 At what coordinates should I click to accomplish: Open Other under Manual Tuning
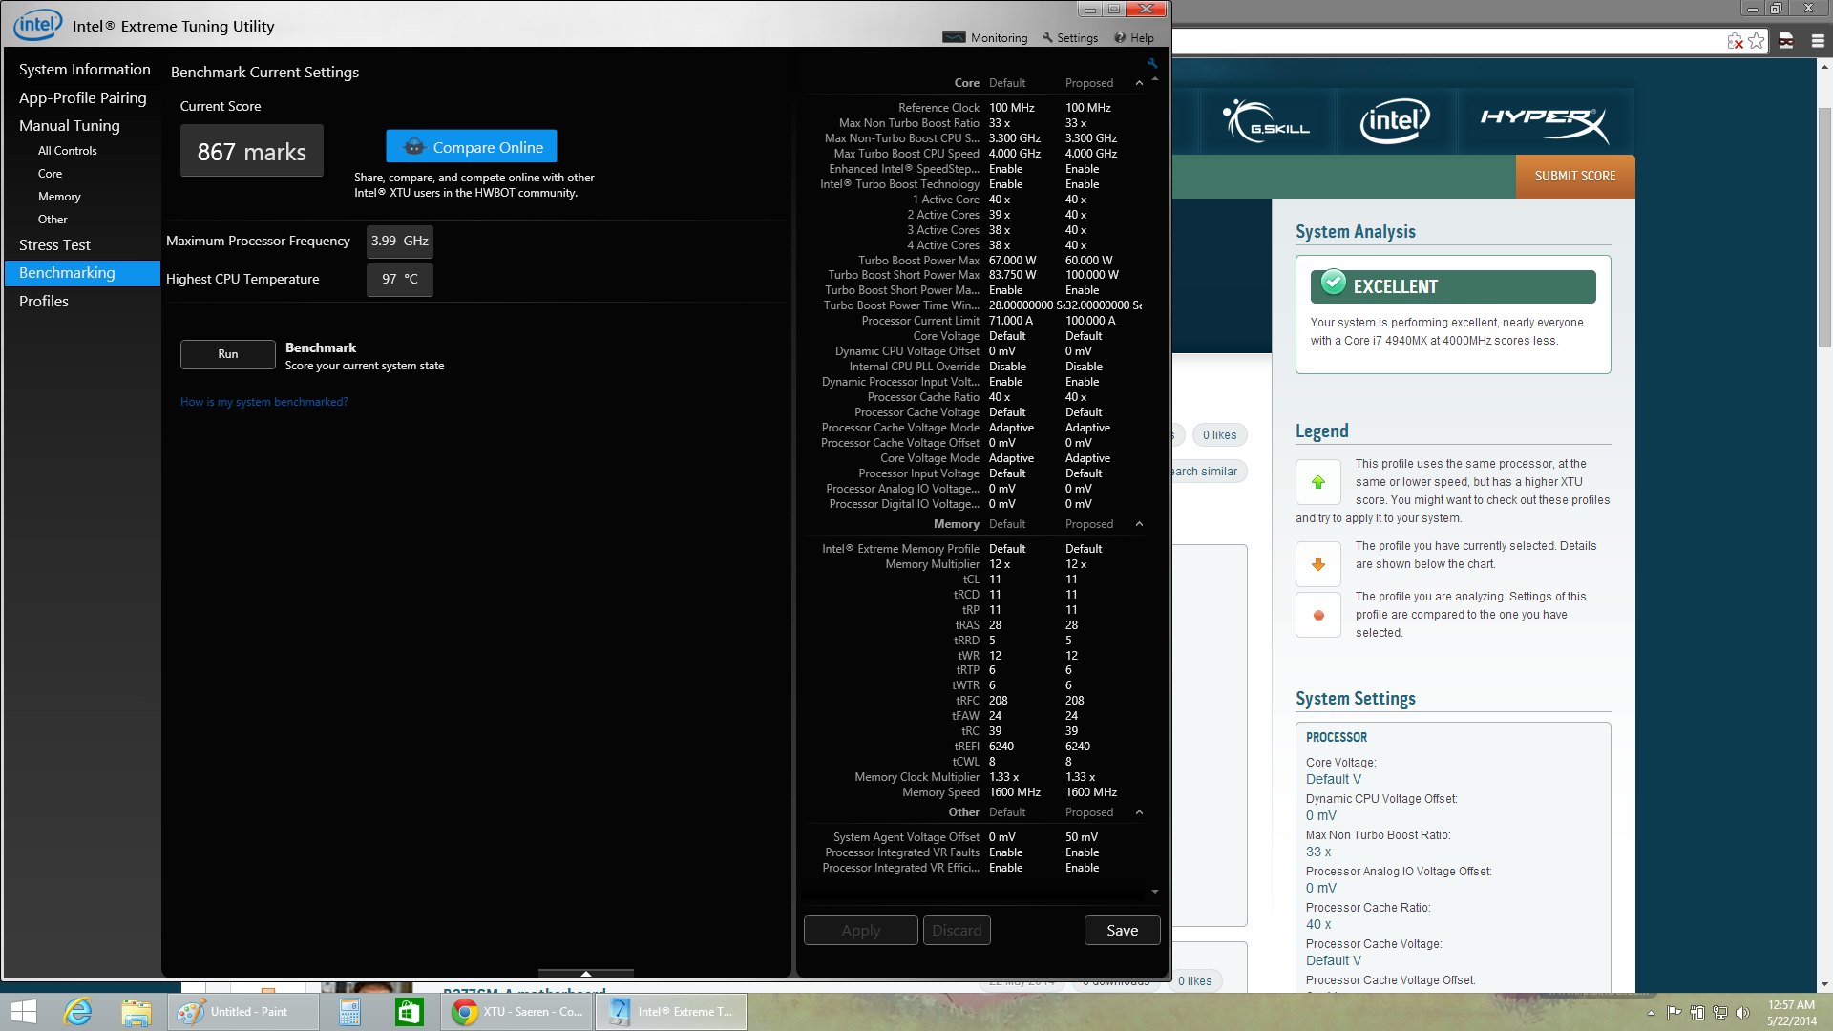click(53, 220)
